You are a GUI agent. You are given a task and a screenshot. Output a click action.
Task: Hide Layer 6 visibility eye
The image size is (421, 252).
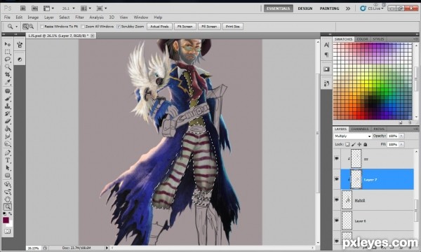coord(337,220)
